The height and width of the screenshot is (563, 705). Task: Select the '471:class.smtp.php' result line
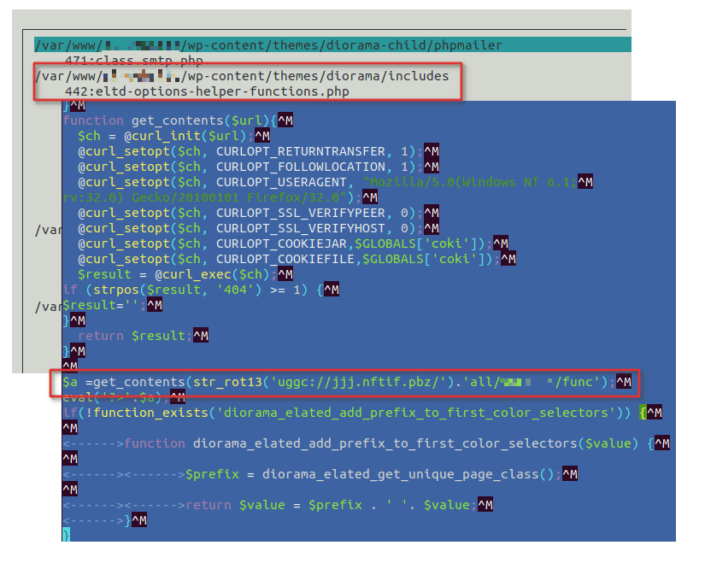(x=134, y=60)
